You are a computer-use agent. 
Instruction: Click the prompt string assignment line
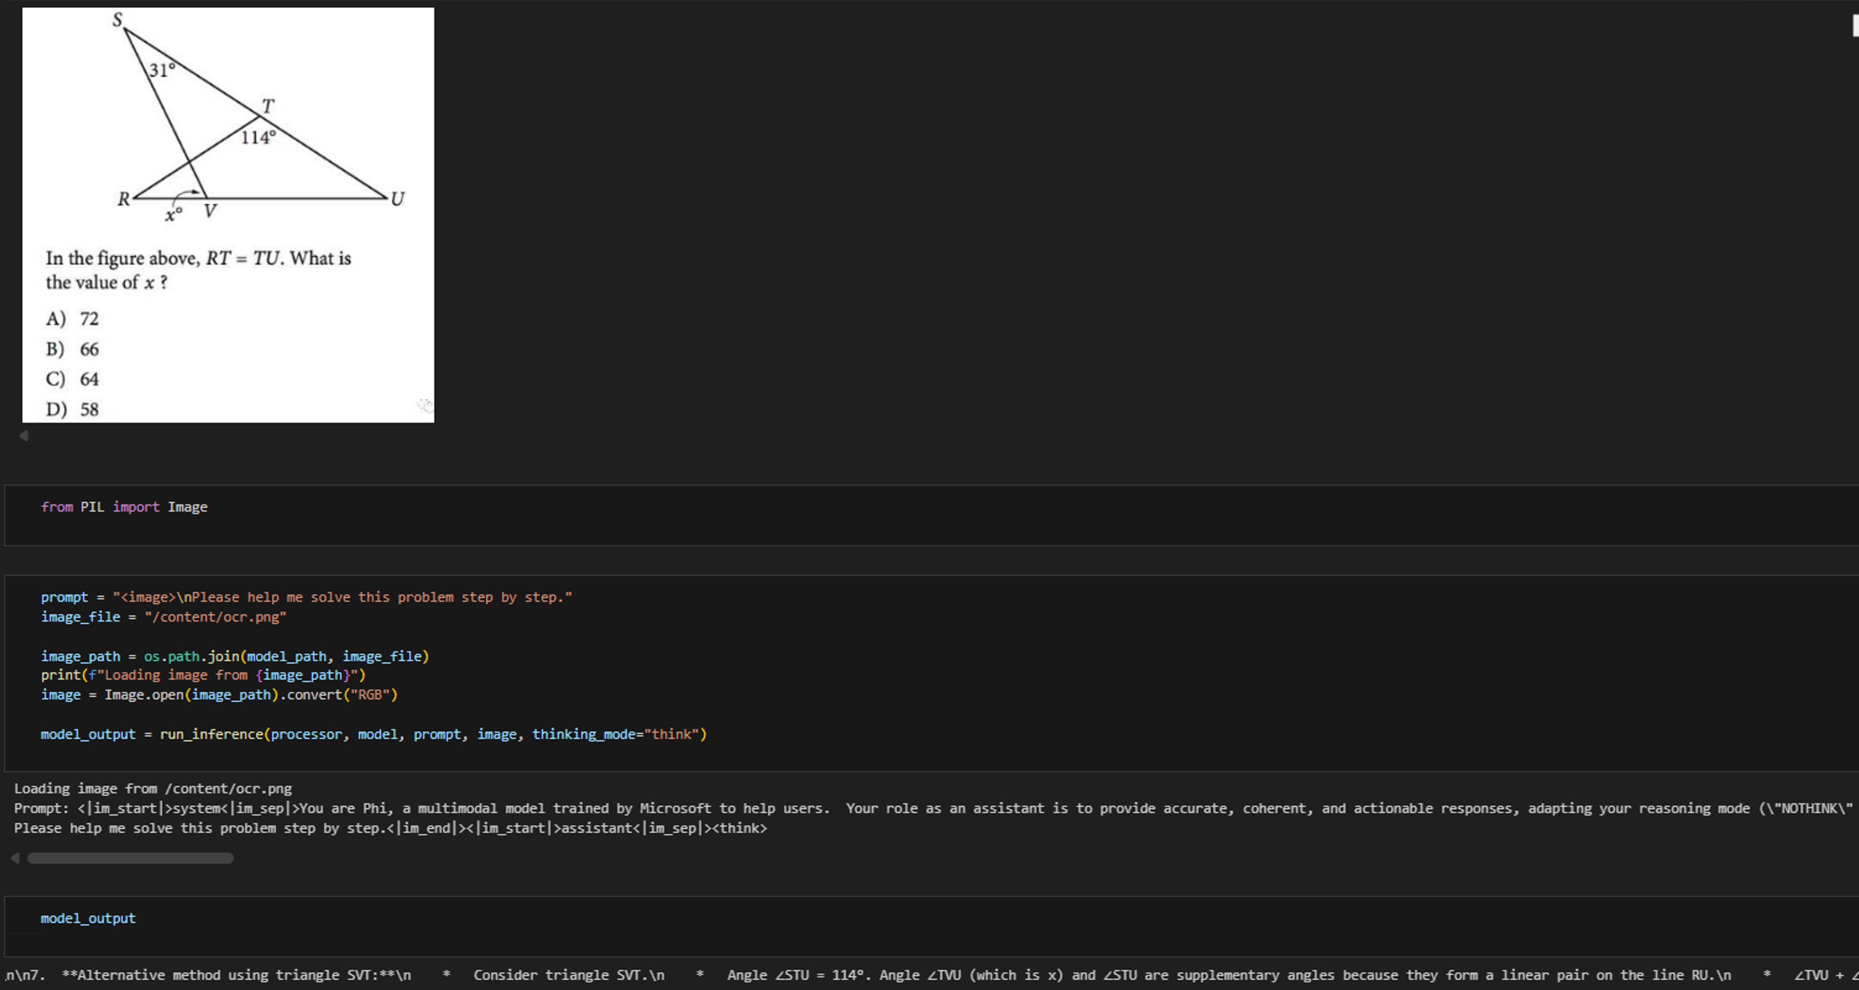[x=306, y=597]
